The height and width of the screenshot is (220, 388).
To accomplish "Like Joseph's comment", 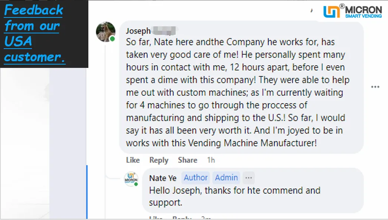I will coord(133,160).
